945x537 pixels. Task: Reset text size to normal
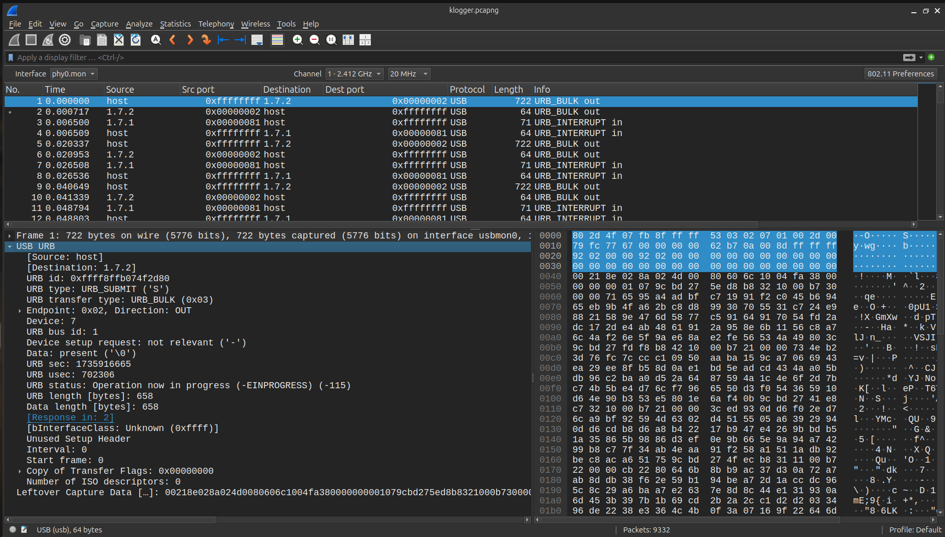331,40
